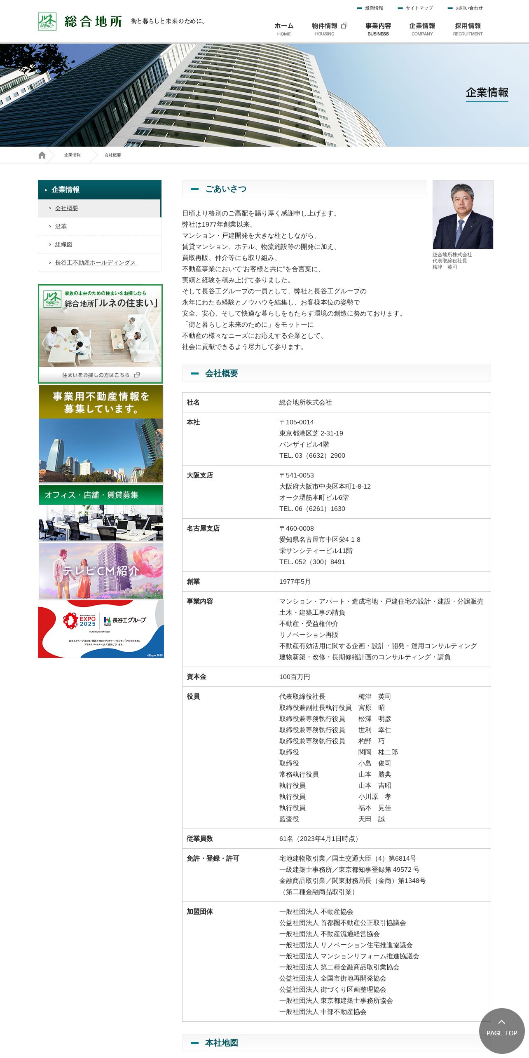
Task: Click 免許・登録・許可 row label
Action: [x=213, y=859]
